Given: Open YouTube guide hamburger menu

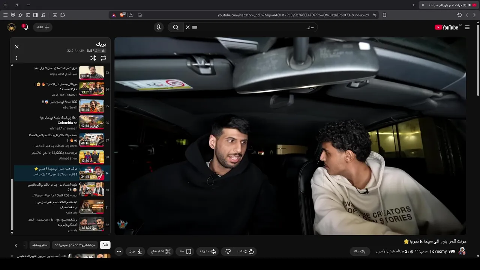Looking at the screenshot, I should [467, 27].
